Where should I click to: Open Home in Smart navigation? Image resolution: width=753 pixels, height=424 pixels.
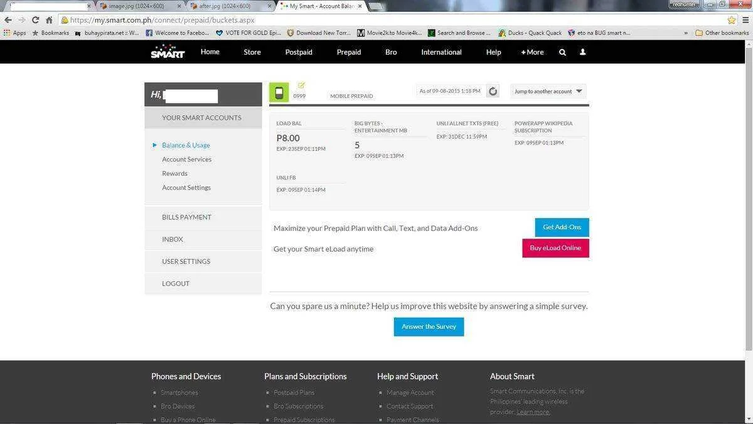[210, 52]
